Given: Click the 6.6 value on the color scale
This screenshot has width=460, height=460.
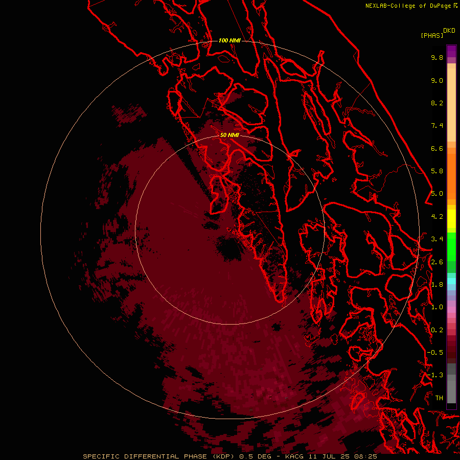Looking at the screenshot, I should [x=437, y=149].
